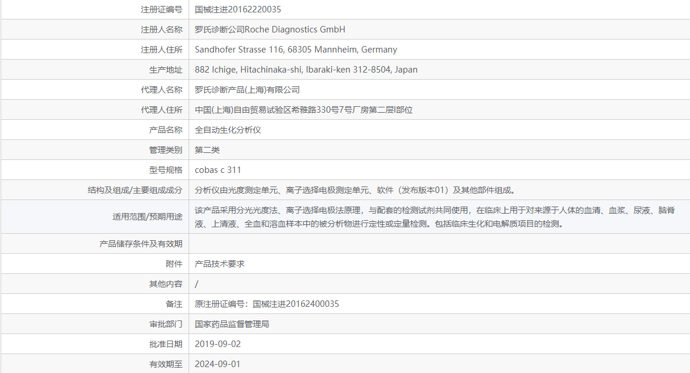Click registration number 国械注进20162220035
The height and width of the screenshot is (373, 690).
coord(238,9)
